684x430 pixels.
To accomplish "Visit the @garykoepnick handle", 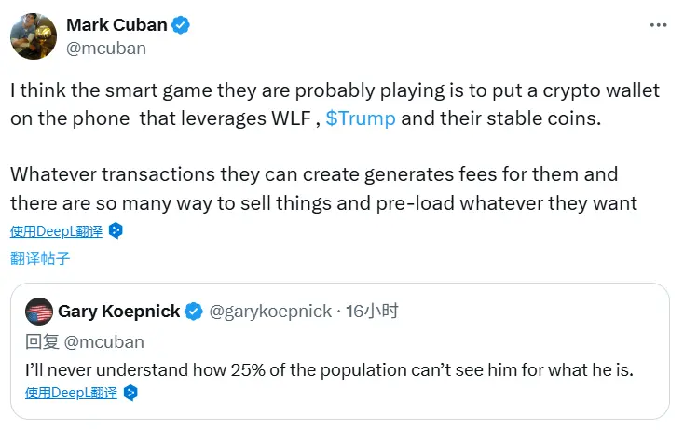I will pyautogui.click(x=269, y=312).
